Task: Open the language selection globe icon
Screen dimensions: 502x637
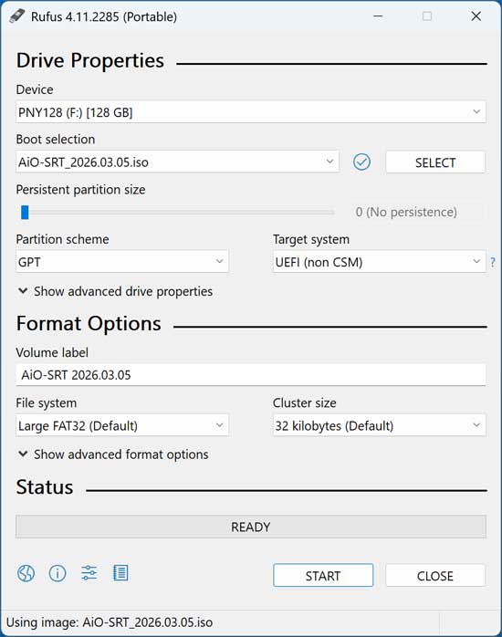Action: click(26, 573)
